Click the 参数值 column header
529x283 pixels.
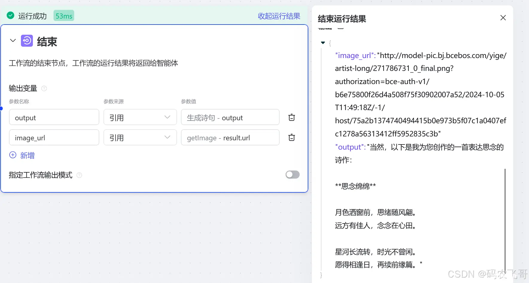coord(188,101)
